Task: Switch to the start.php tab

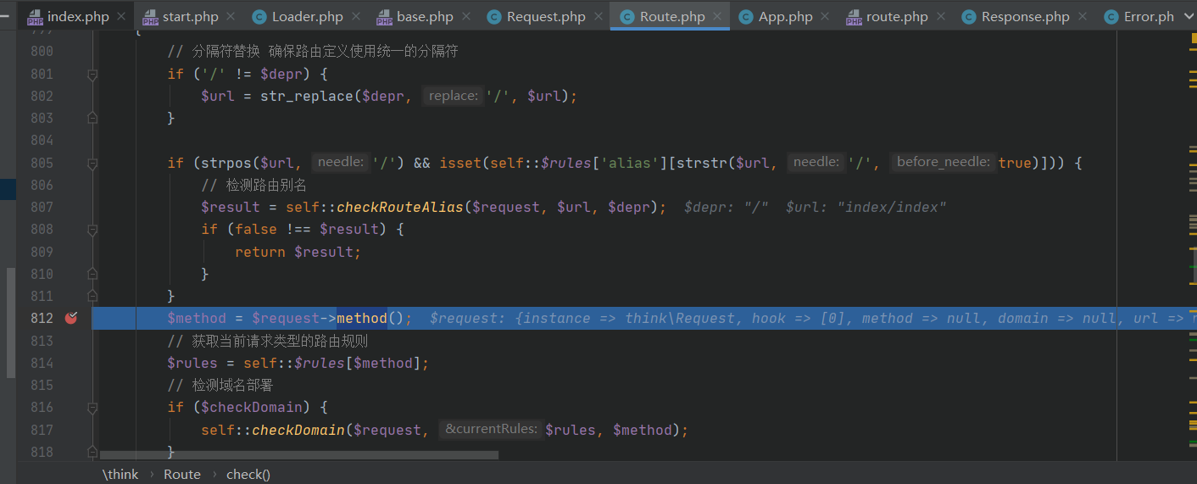Action: (x=190, y=17)
